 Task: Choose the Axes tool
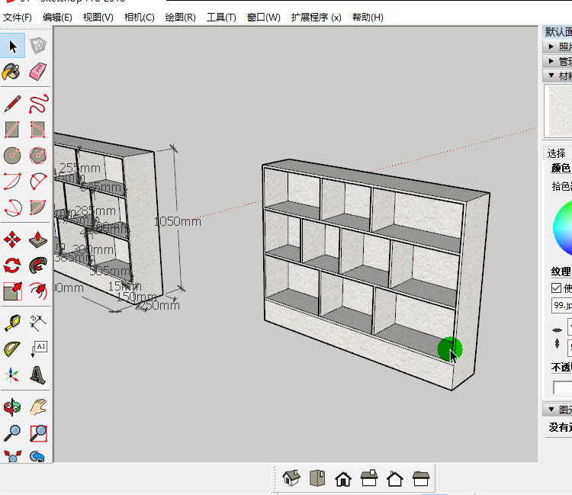(x=12, y=375)
